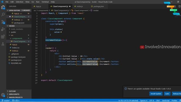Open the Source Control view
This screenshot has width=181, height=102.
tap(3, 22)
